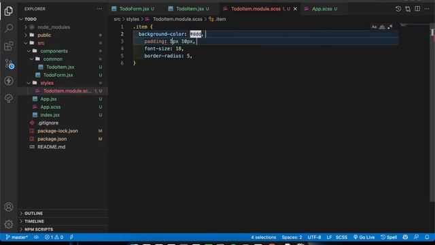The width and height of the screenshot is (435, 245).
Task: Open the Thunder Client lightning icon
Action: click(9, 81)
